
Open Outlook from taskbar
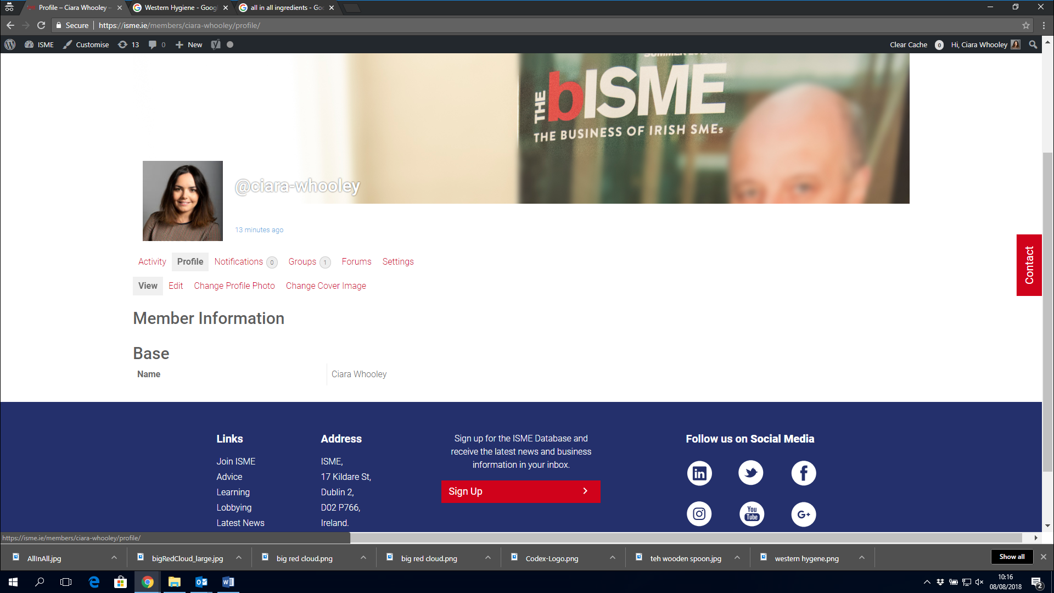(x=201, y=582)
